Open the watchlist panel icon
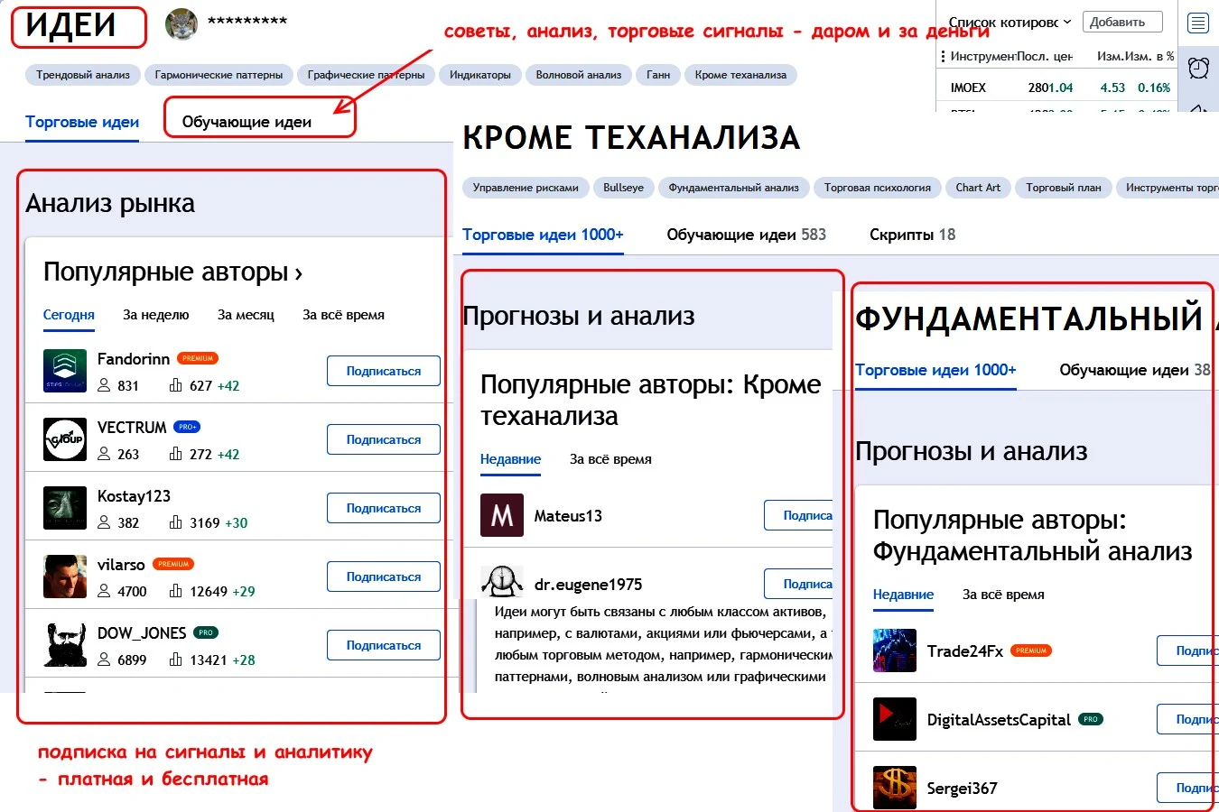The width and height of the screenshot is (1219, 812). (x=1198, y=23)
